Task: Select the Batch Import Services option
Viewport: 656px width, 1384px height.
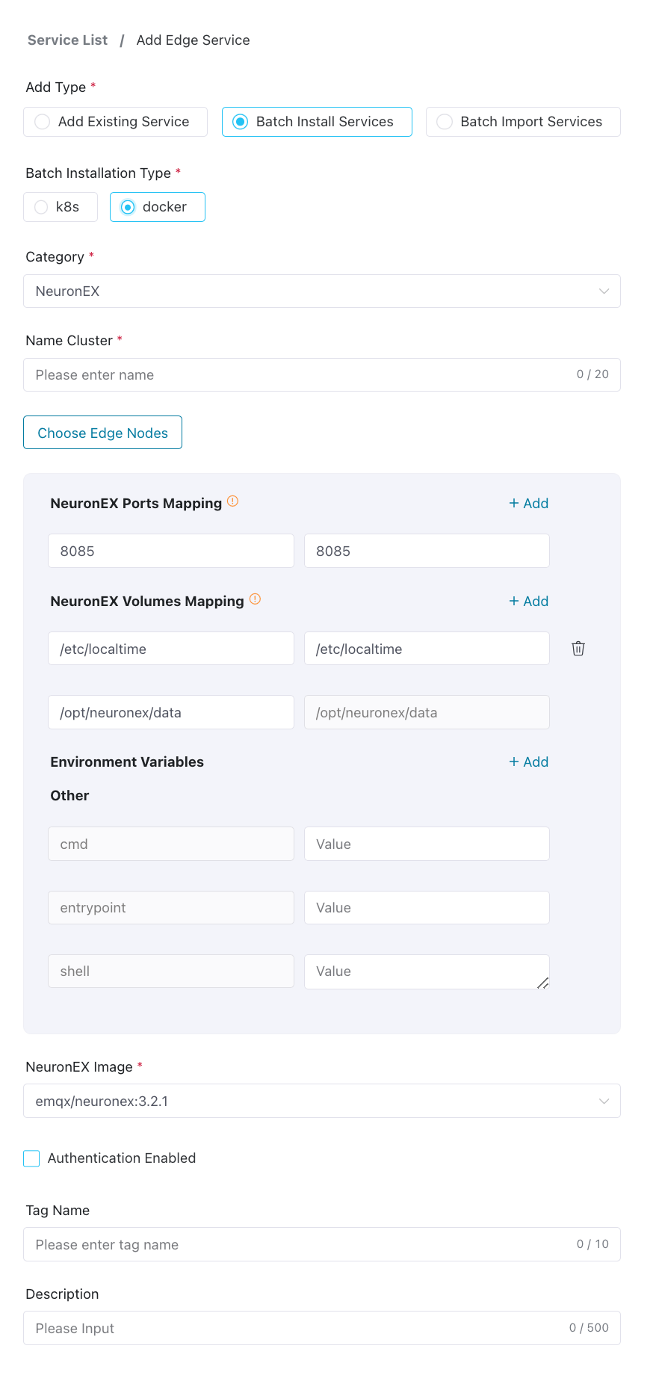Action: click(x=523, y=122)
